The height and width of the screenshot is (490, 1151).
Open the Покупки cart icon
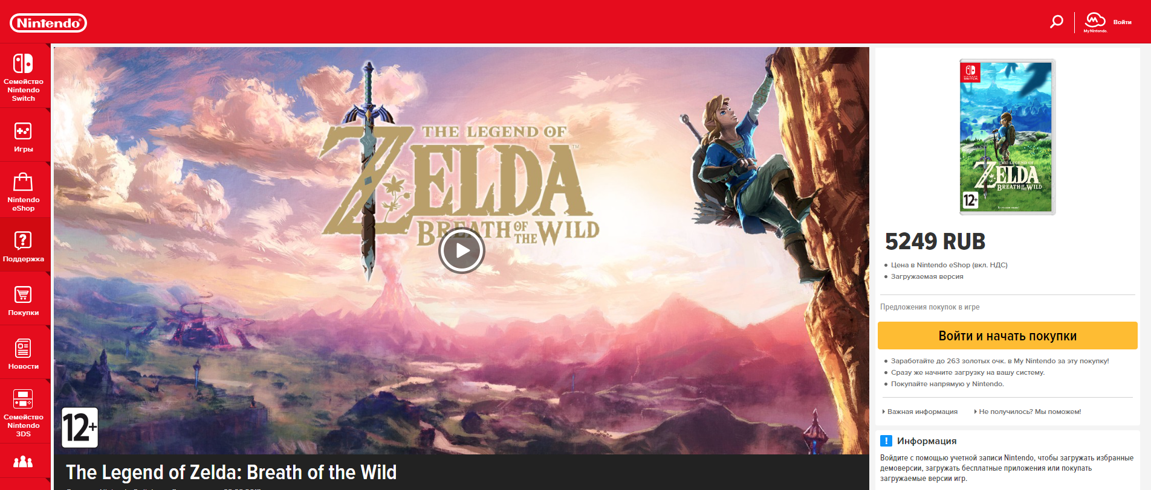pos(23,294)
